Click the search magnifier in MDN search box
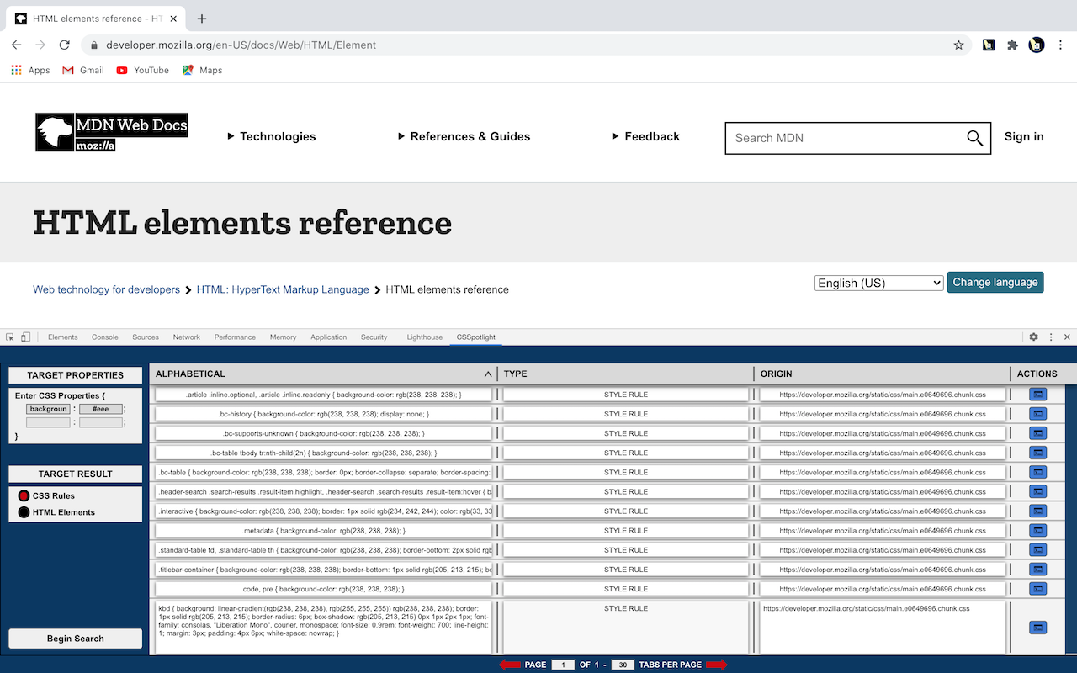The height and width of the screenshot is (673, 1077). coord(974,138)
